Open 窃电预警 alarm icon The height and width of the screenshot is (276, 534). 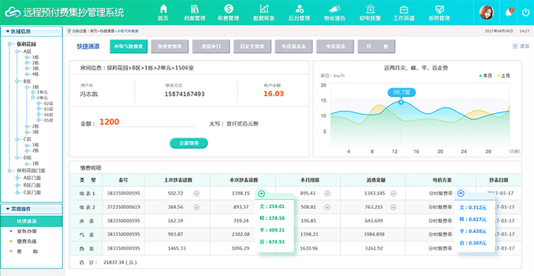click(x=370, y=9)
